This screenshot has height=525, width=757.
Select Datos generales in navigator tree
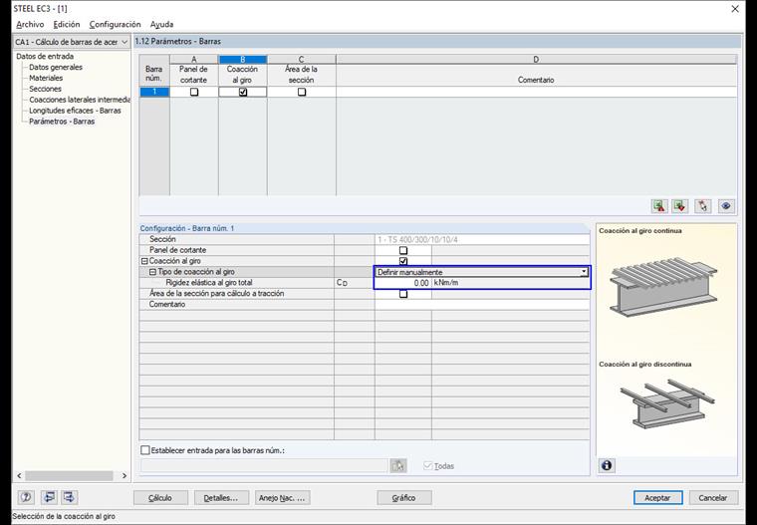56,67
